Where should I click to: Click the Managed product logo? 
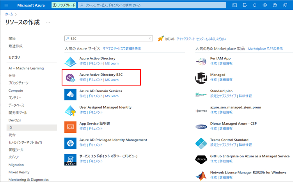tap(201, 78)
